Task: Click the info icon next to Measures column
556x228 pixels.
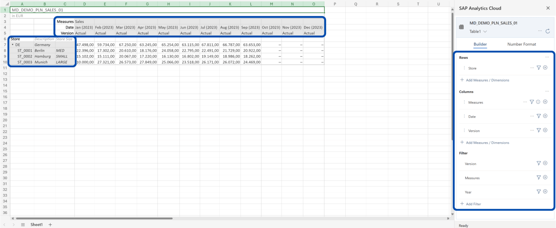Action: 538,102
